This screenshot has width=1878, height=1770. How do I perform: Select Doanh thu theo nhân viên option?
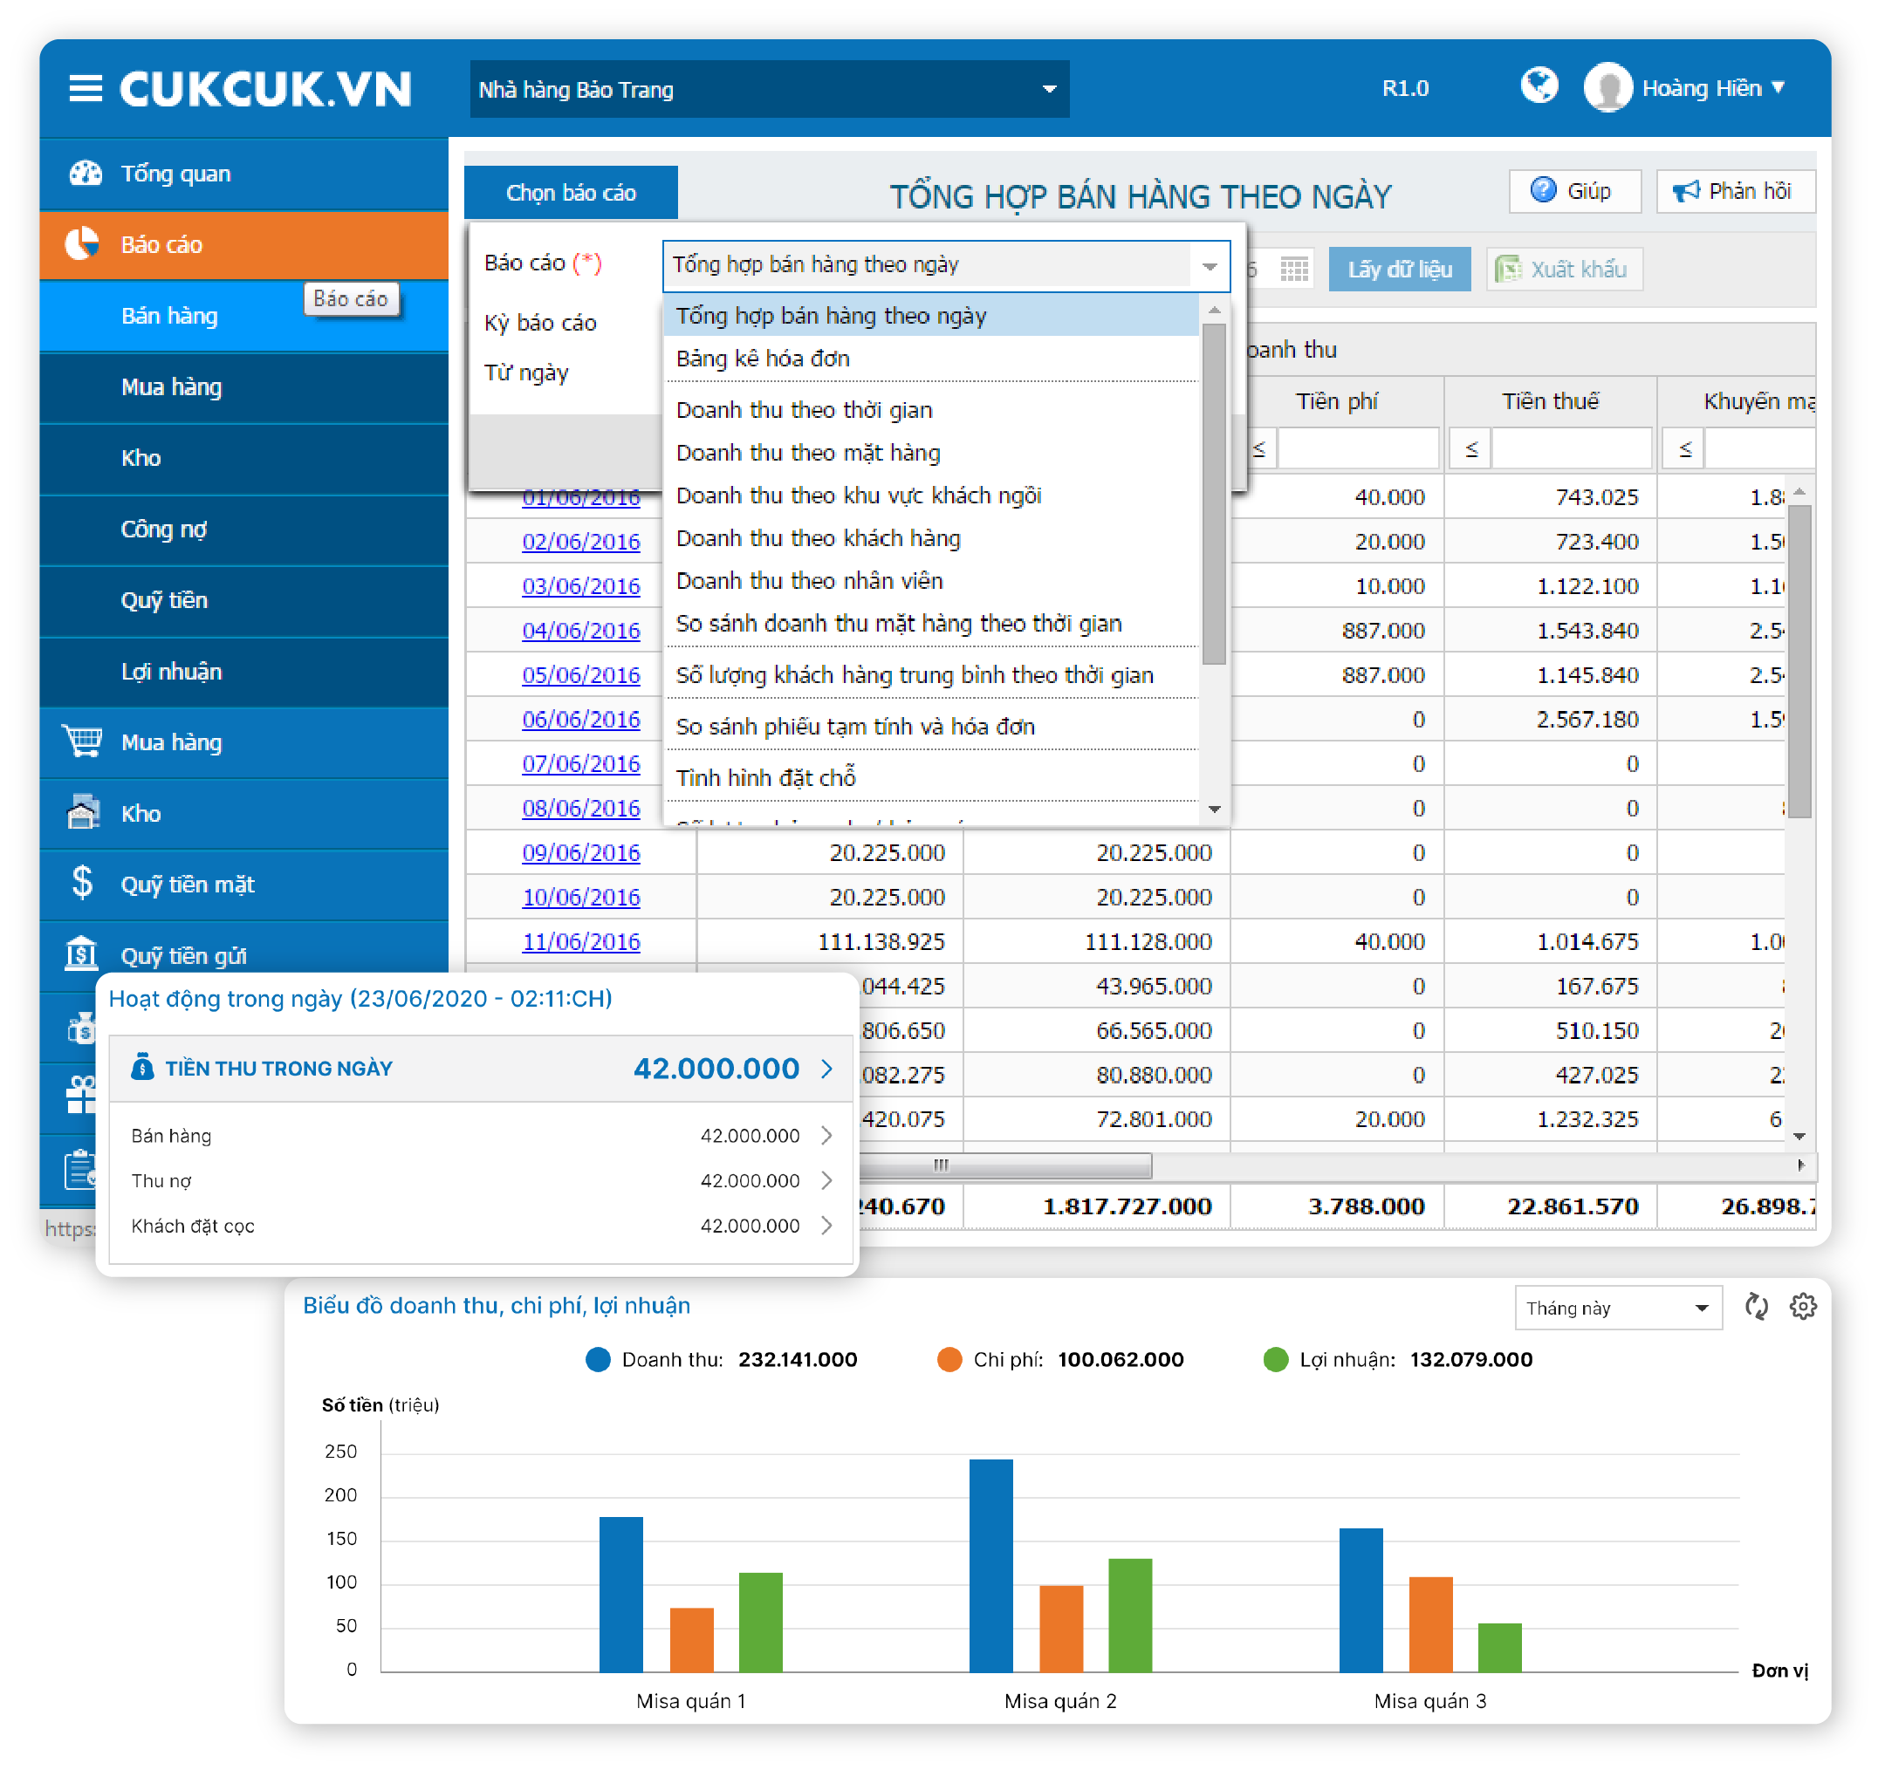coord(810,581)
